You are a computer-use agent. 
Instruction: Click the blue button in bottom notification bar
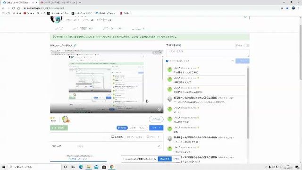[x=165, y=159]
